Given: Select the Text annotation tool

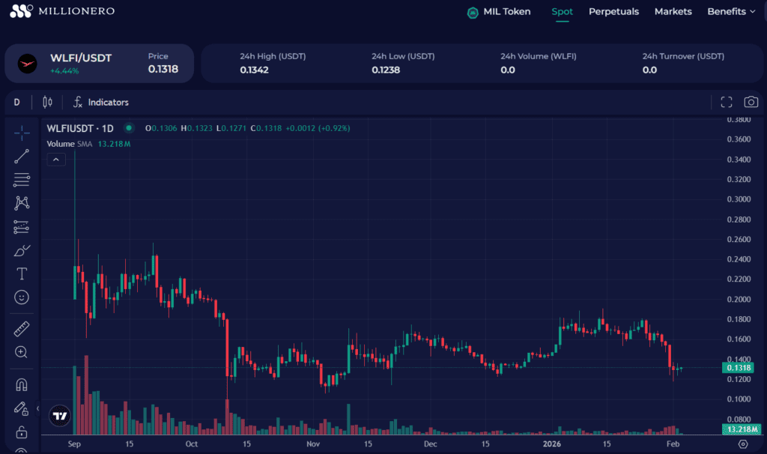Looking at the screenshot, I should point(22,274).
